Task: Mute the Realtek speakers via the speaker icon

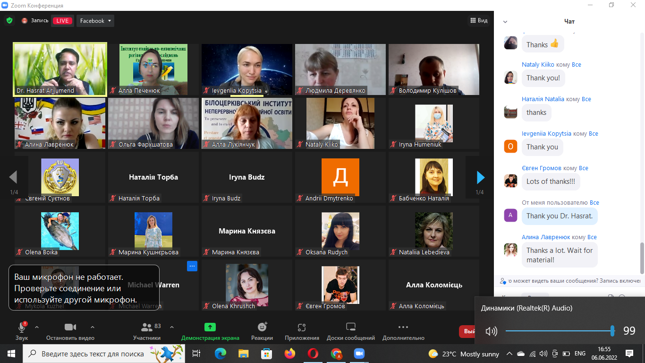Action: point(491,331)
